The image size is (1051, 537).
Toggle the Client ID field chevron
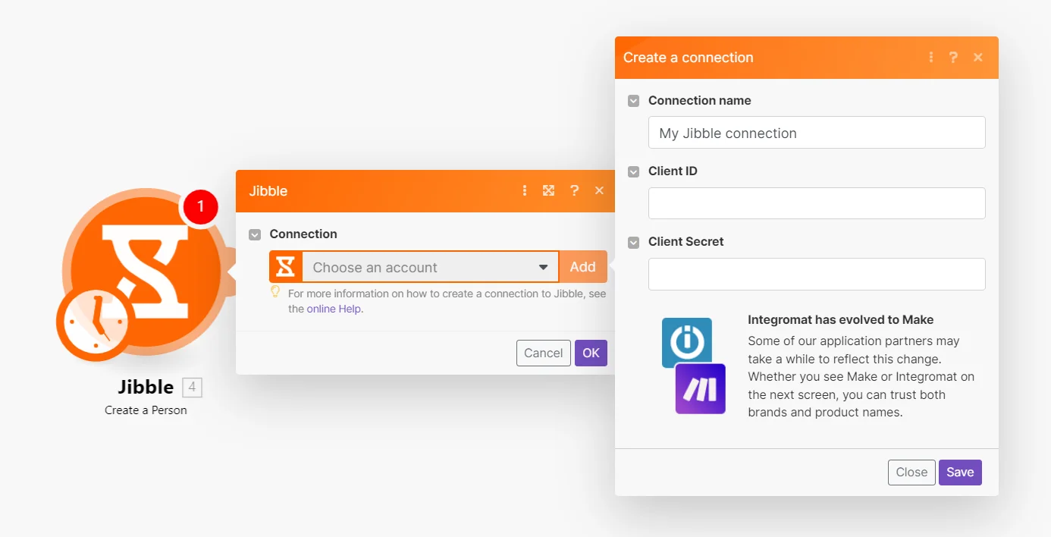point(633,172)
